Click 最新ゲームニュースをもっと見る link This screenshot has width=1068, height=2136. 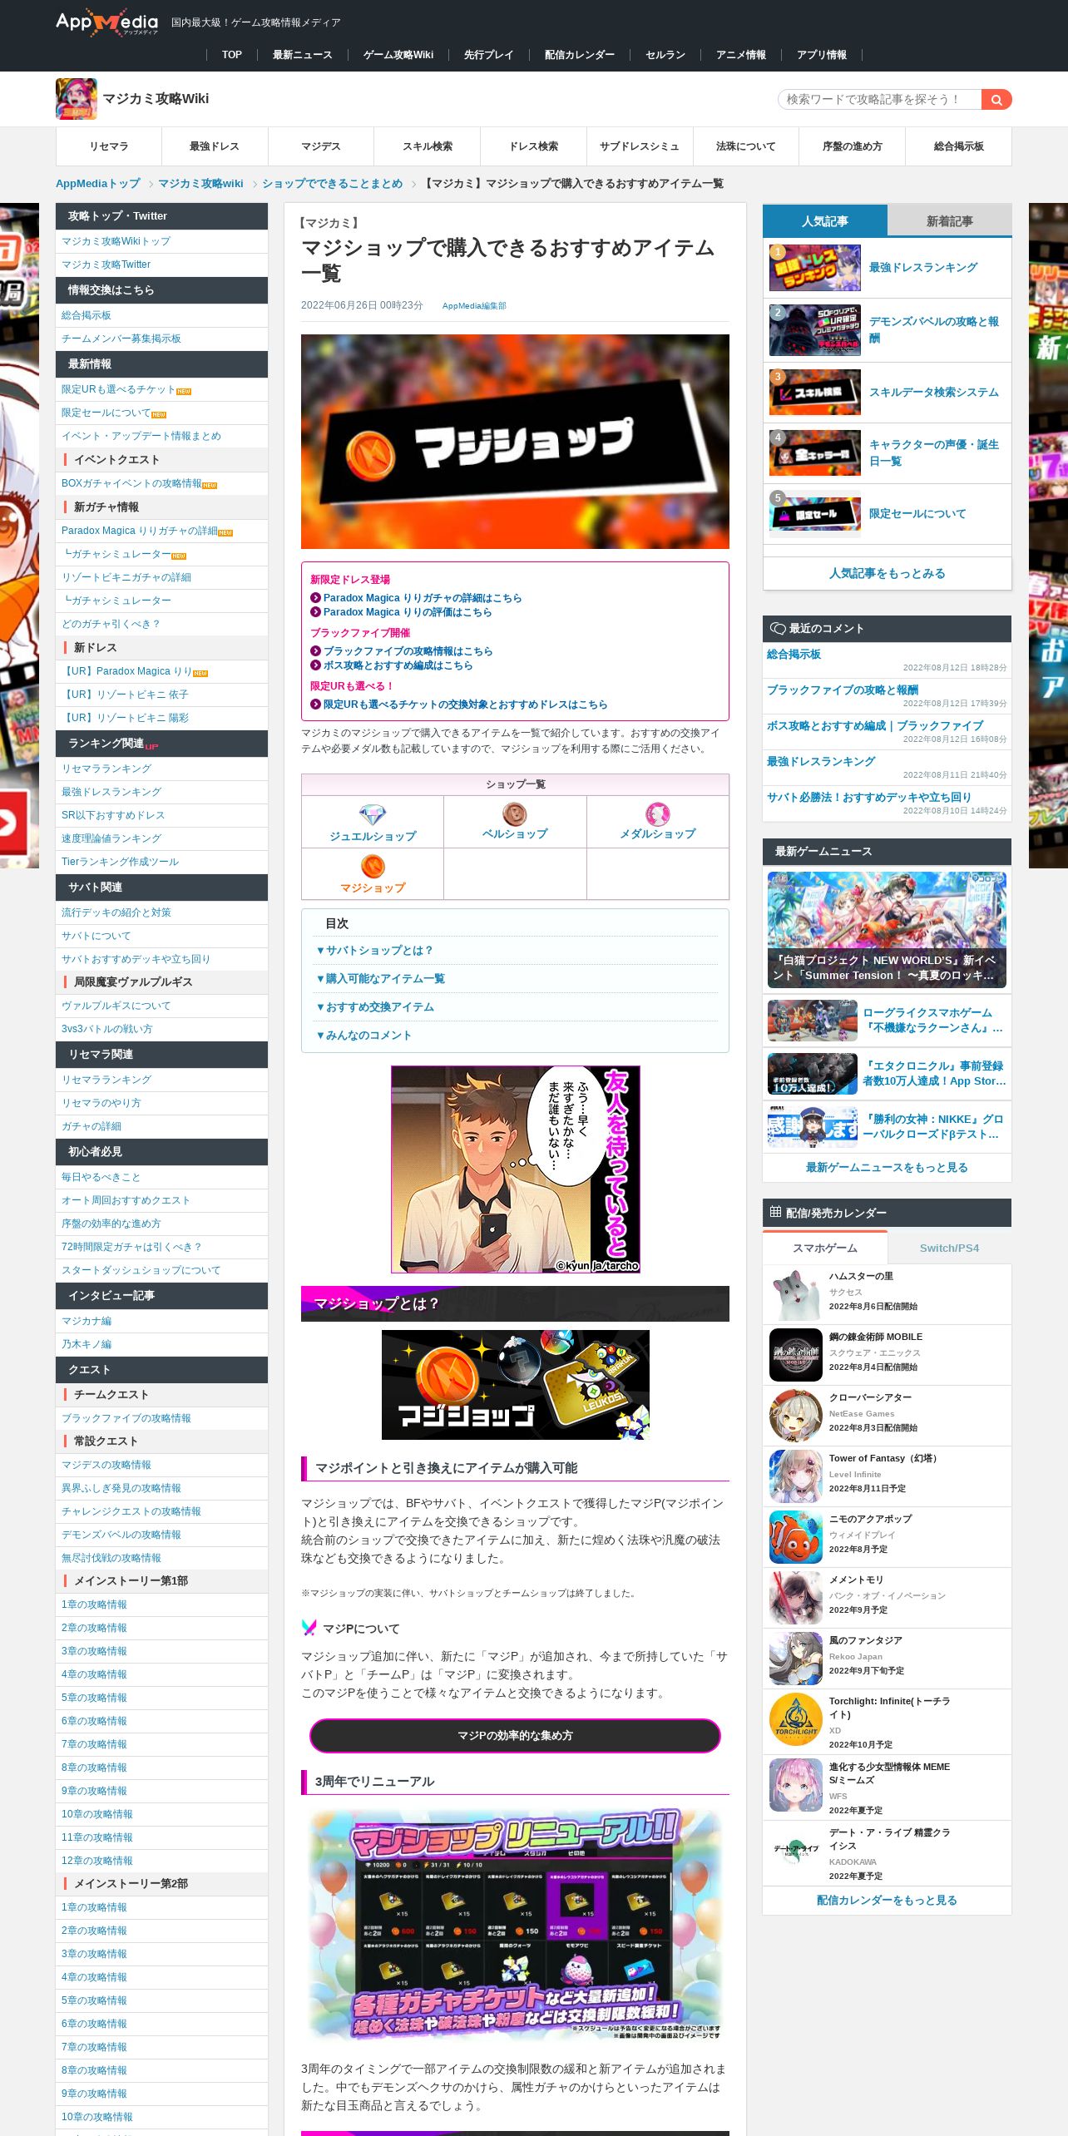[x=888, y=1167]
